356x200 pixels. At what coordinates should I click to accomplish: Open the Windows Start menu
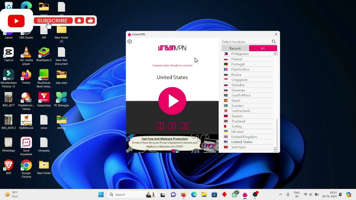point(101,194)
